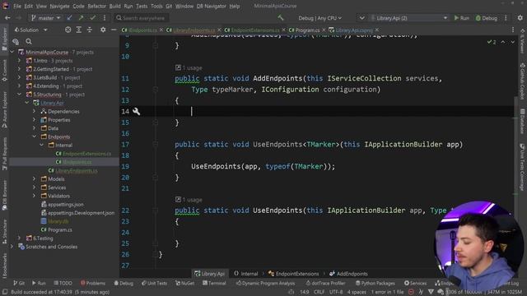Click expand all icon in Solution panel
This screenshot has height=296, width=527.
79,30
